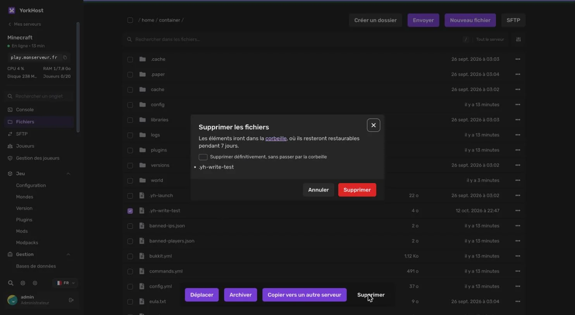Viewport: 575px width, 315px height.
Task: Open Bases de données in sidebar
Action: click(36, 267)
